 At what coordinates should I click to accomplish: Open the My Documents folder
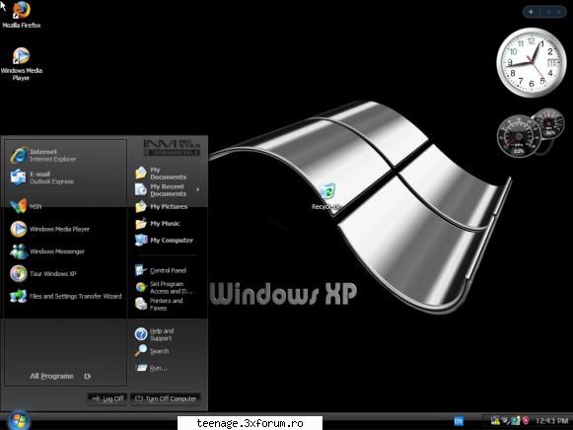(161, 174)
